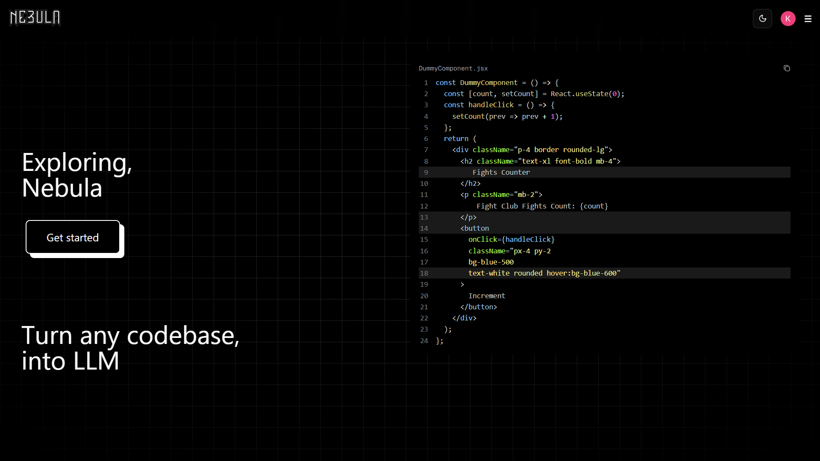Copy the DummyComponent.jsx code
The image size is (820, 461).
[x=787, y=68]
